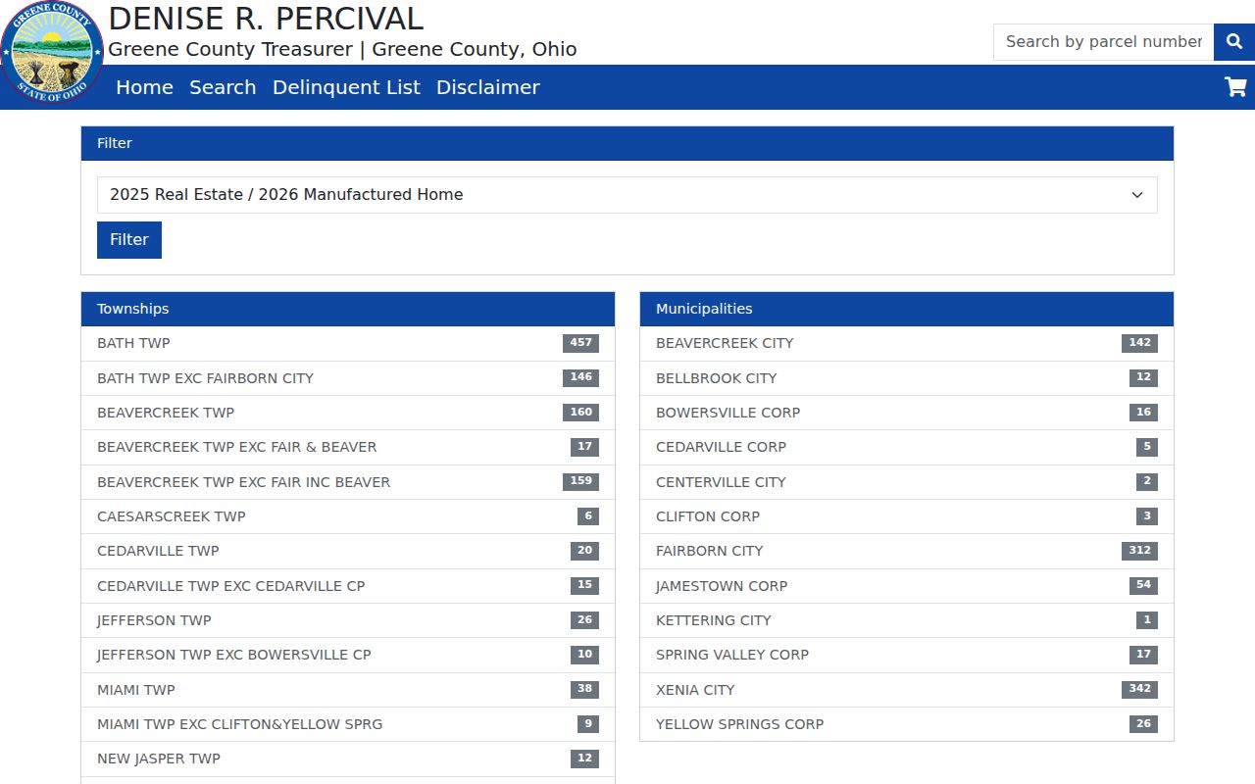Open the shopping cart icon
Image resolution: width=1255 pixels, height=784 pixels.
tap(1235, 87)
